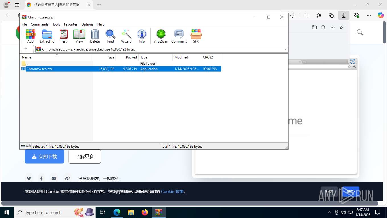The height and width of the screenshot is (218, 387).
Task: Open the Options menu
Action: click(x=87, y=24)
